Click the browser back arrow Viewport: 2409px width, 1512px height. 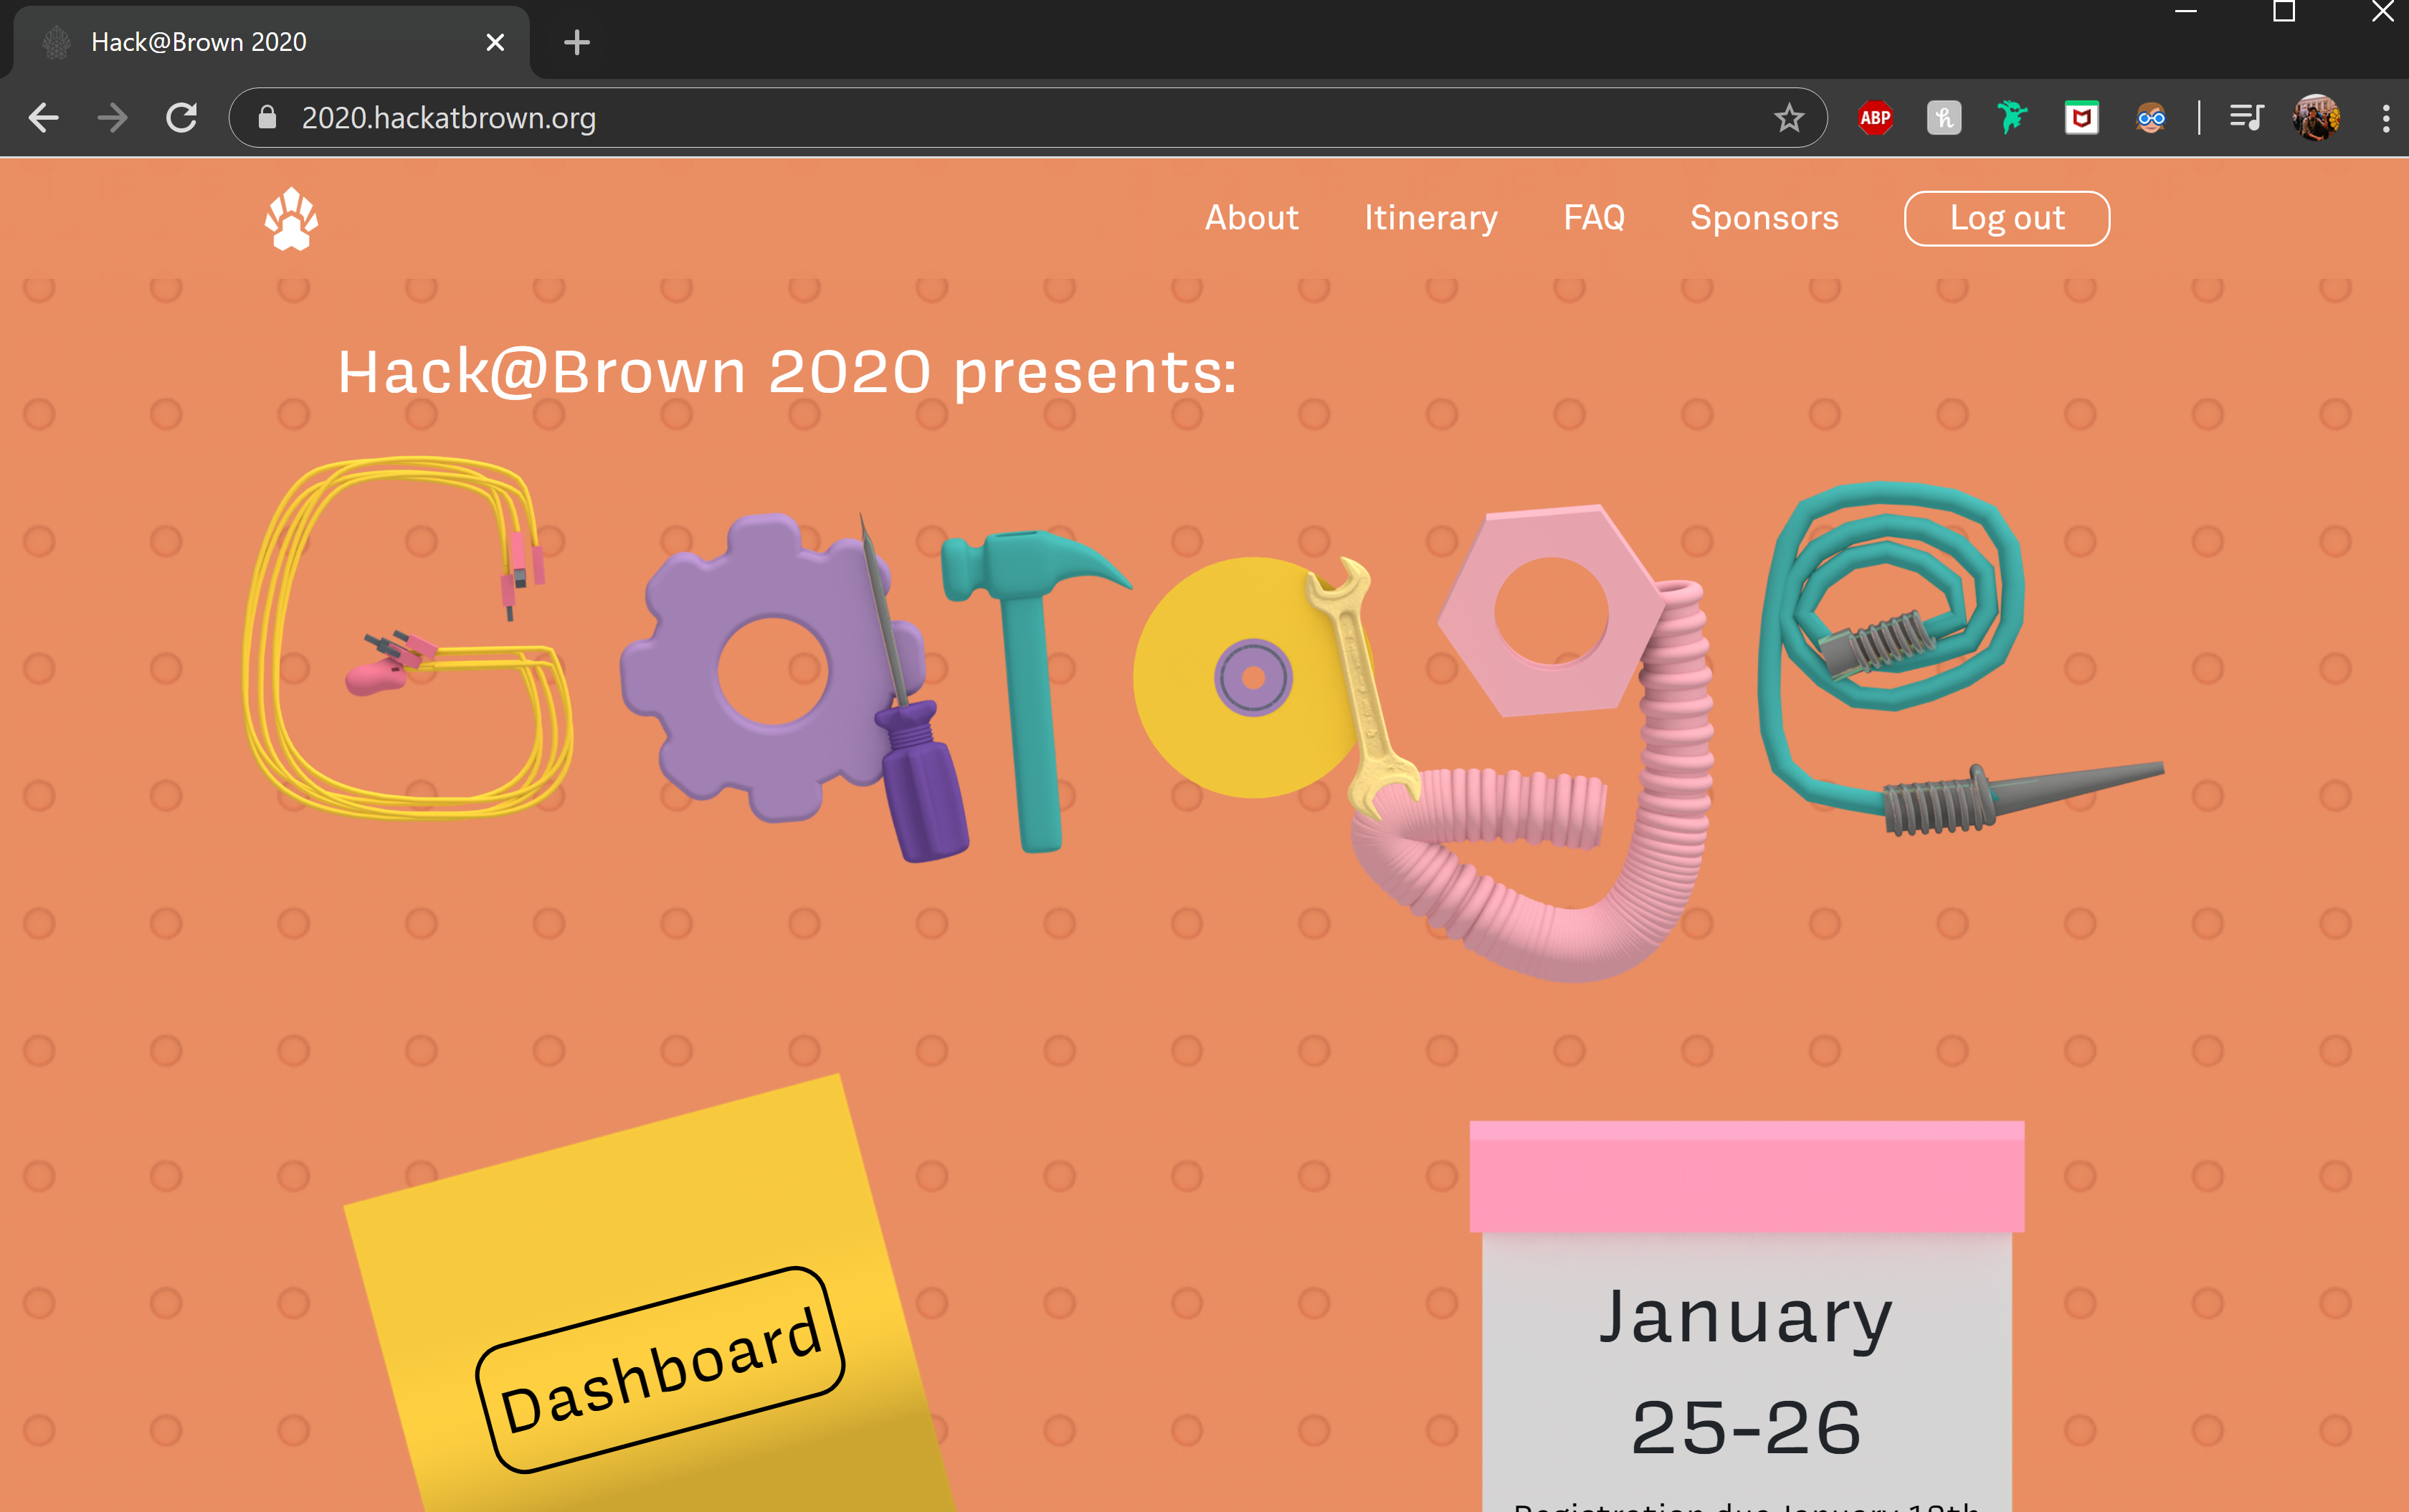44,118
